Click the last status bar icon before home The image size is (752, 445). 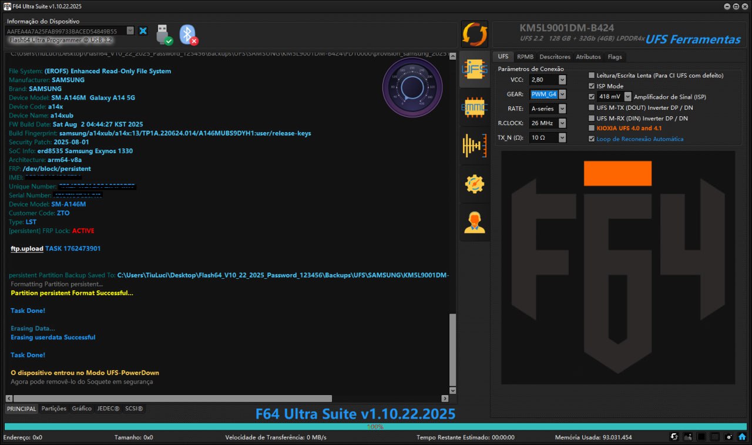click(x=728, y=437)
